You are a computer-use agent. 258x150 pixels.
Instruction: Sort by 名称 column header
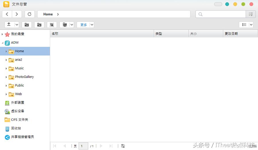click(x=102, y=34)
